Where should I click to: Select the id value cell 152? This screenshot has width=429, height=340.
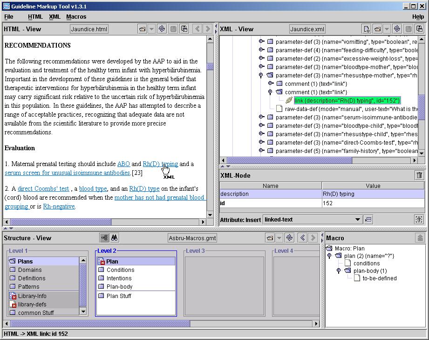(373, 203)
